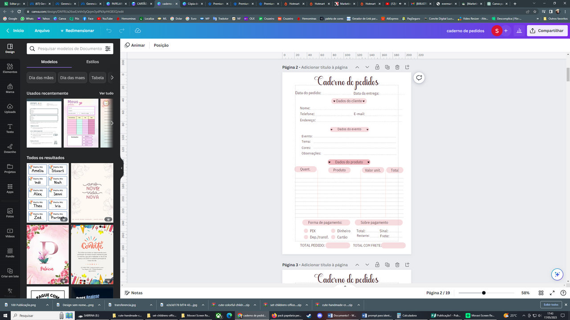Open Arquivo menu
The height and width of the screenshot is (320, 570).
[42, 31]
